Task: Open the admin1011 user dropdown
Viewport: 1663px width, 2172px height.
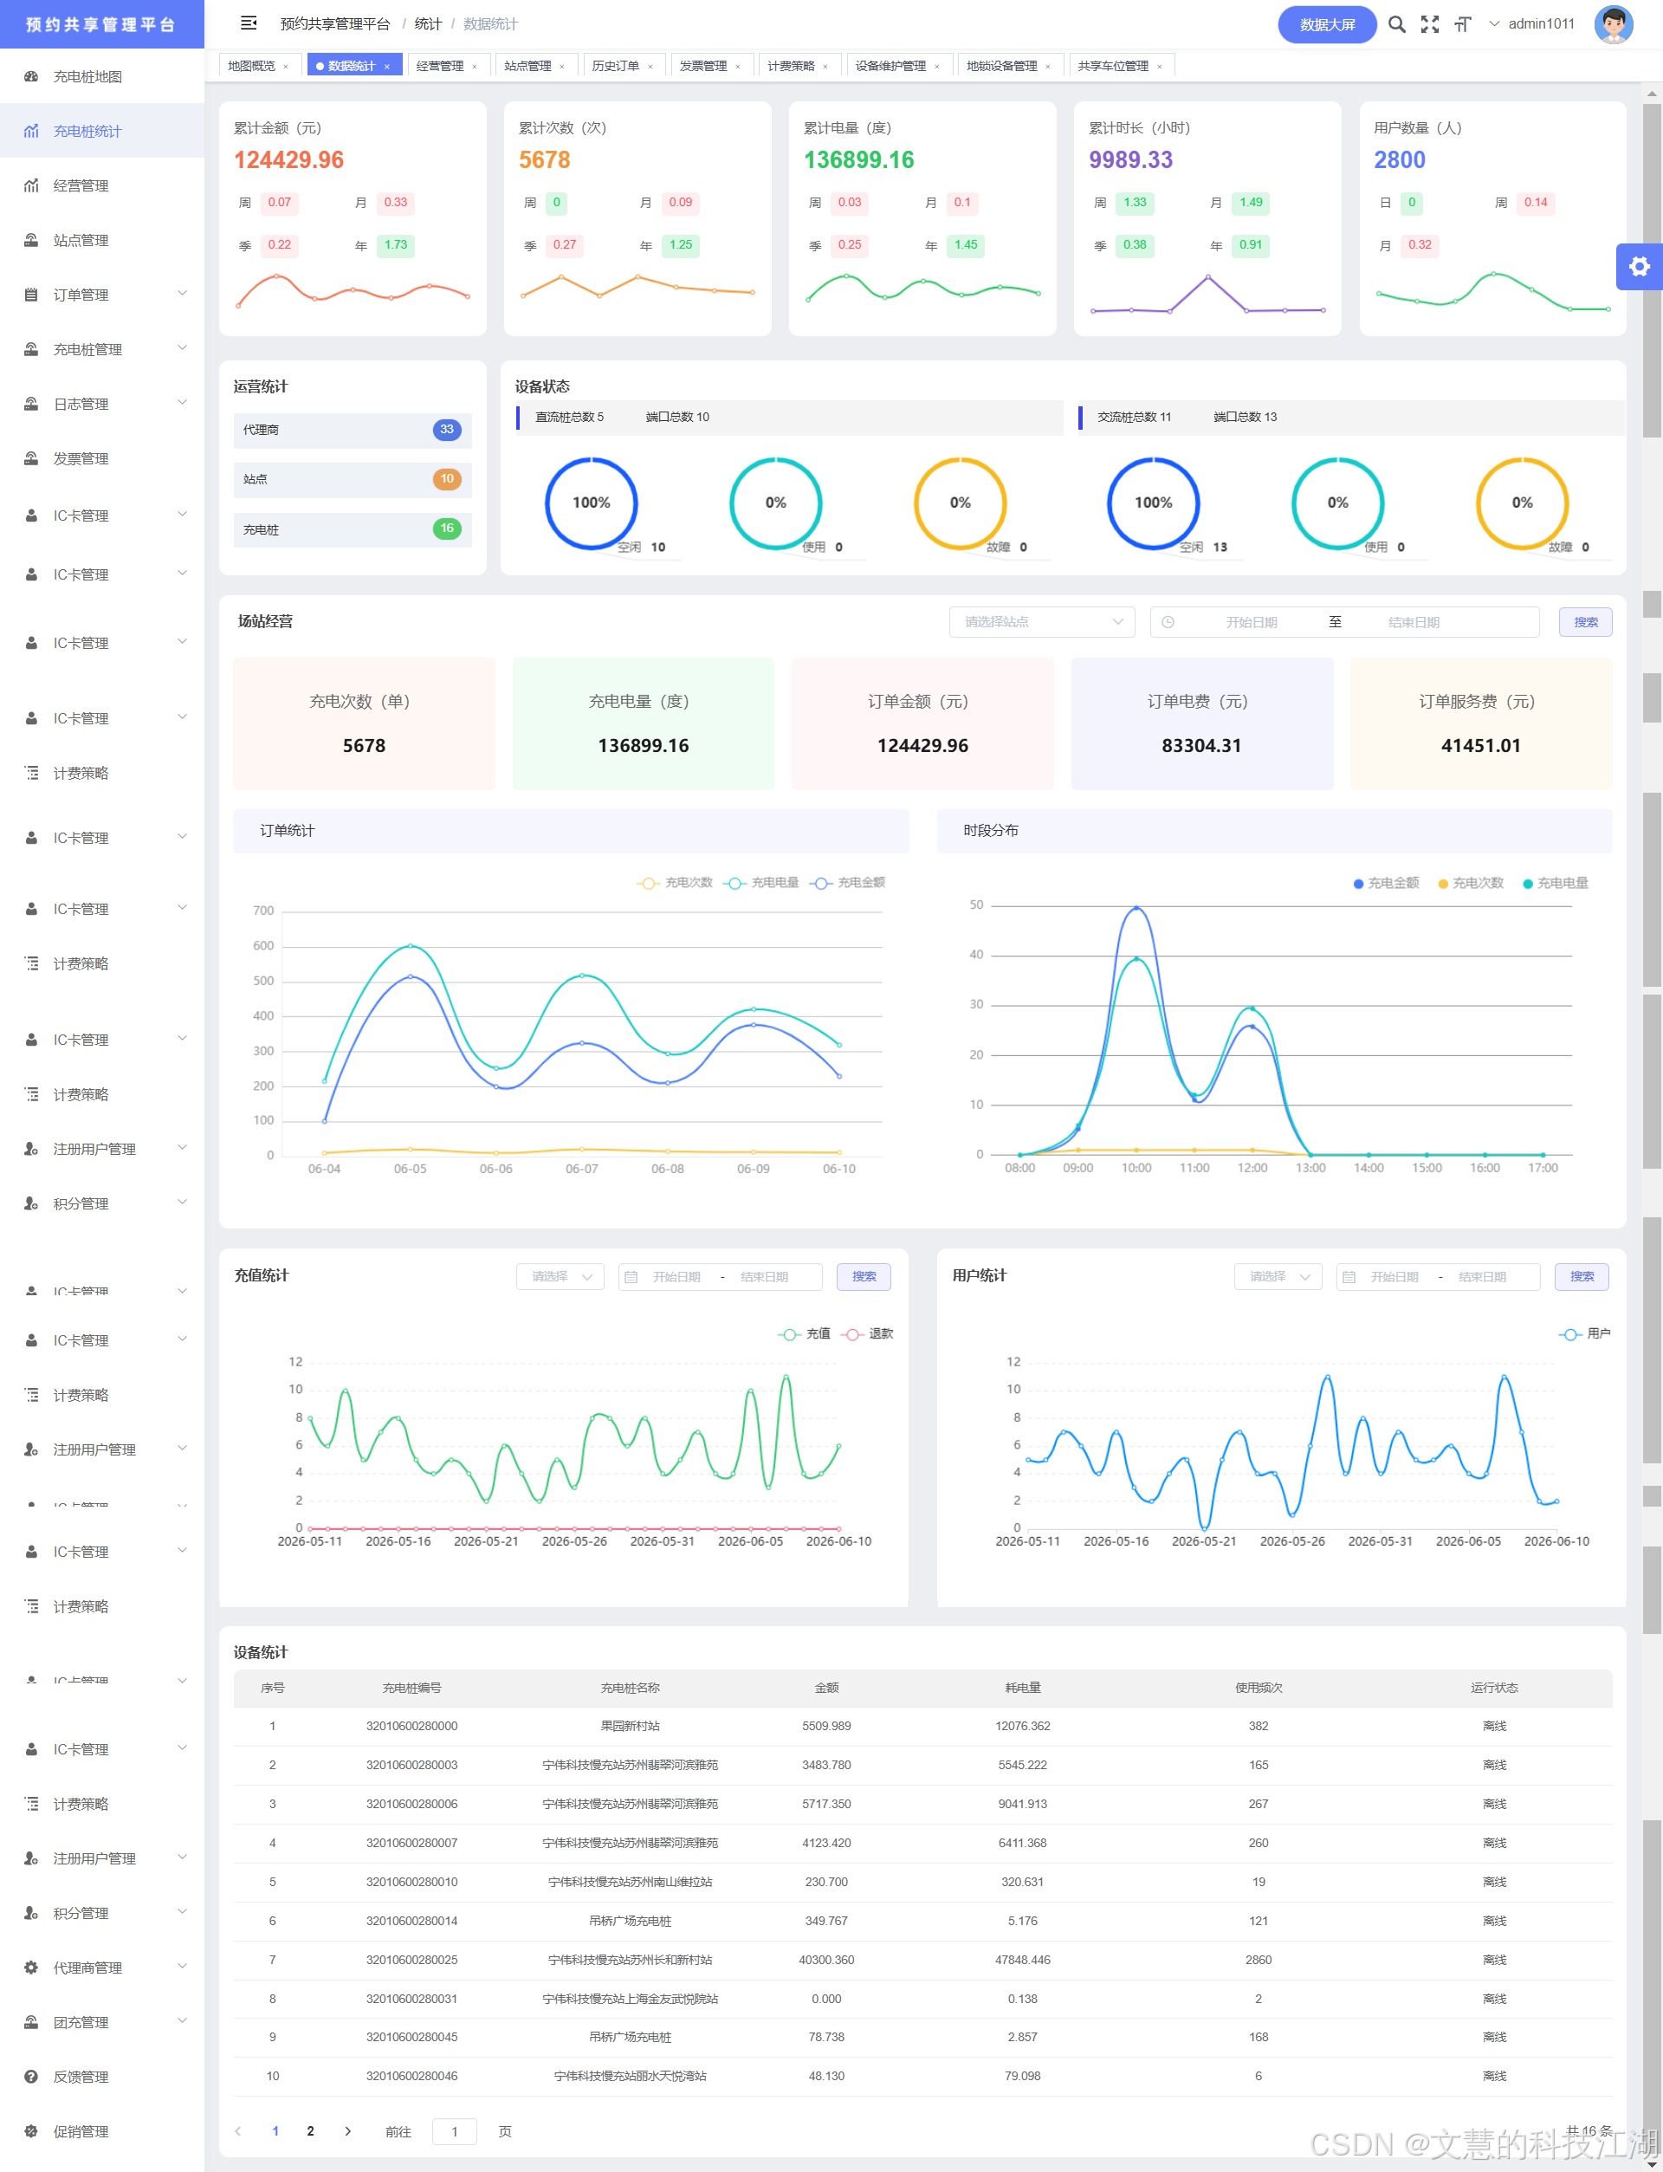Action: point(1531,23)
